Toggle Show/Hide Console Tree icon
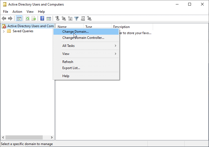 tap(19, 19)
